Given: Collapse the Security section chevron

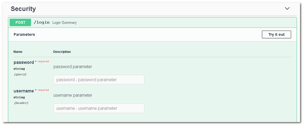Looking at the screenshot, I should (x=287, y=9).
